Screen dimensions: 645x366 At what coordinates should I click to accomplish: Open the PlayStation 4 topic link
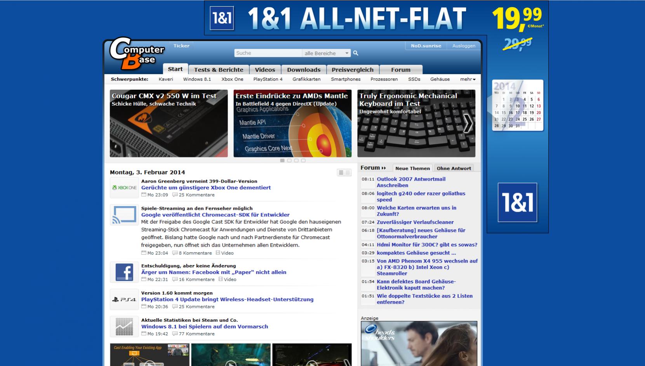268,79
